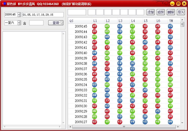This screenshot has width=188, height=131.
Task: Select the green 05 ball in row 2009143 L1
Action: click(95, 37)
